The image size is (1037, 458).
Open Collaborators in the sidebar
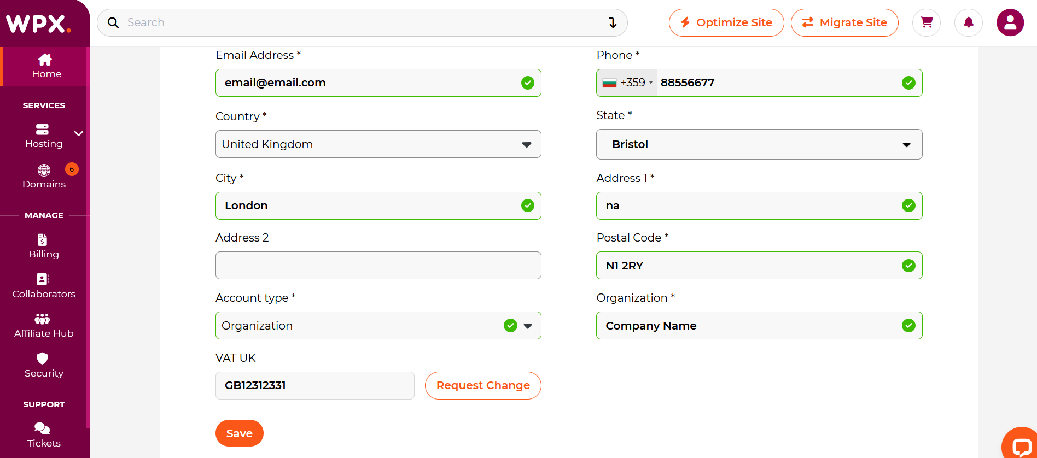click(44, 286)
